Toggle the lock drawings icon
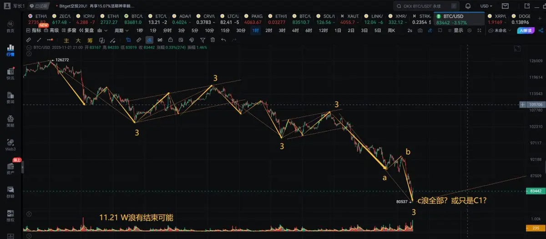This screenshot has width=546, height=239. click(x=171, y=40)
